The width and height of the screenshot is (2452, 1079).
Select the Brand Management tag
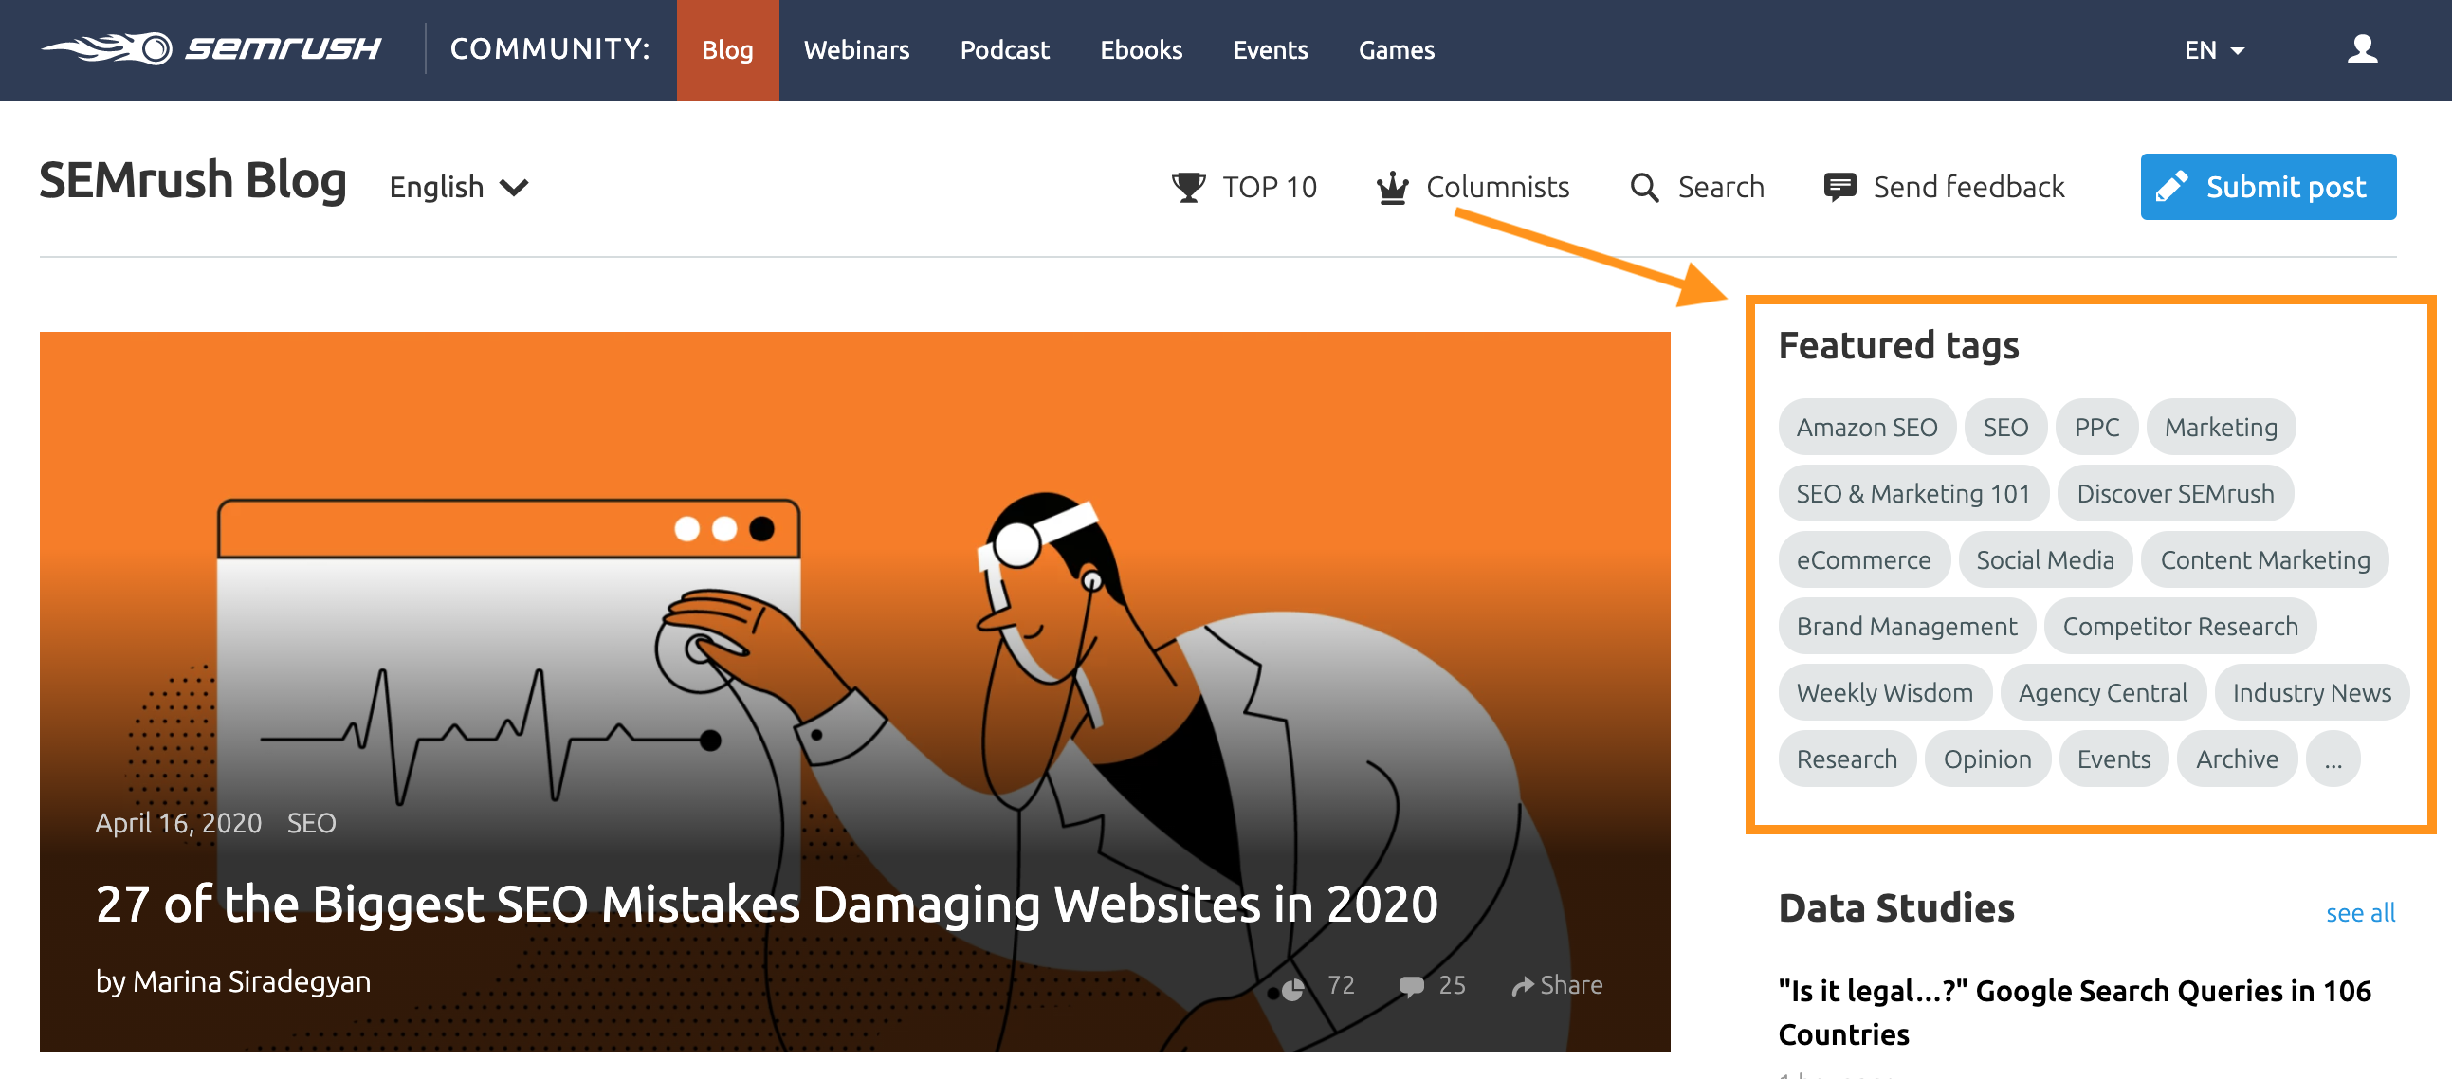pyautogui.click(x=1906, y=627)
